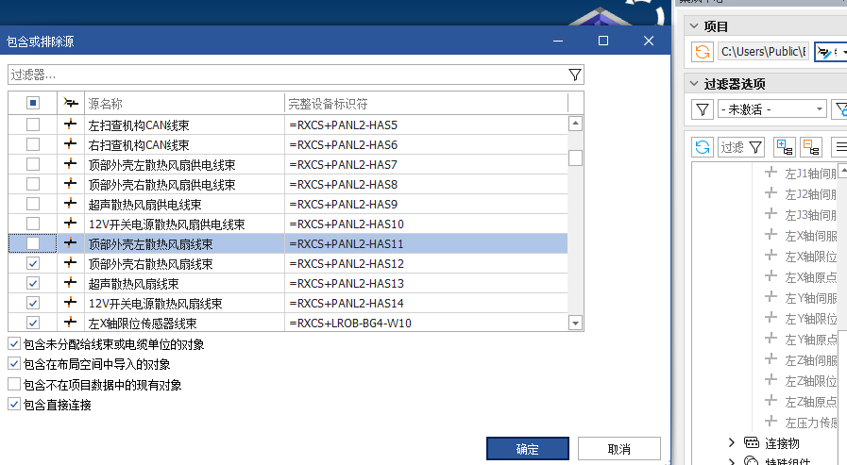Uncheck 包含在布局空间中导入的对象
Viewport: 847px width, 465px height.
(14, 363)
